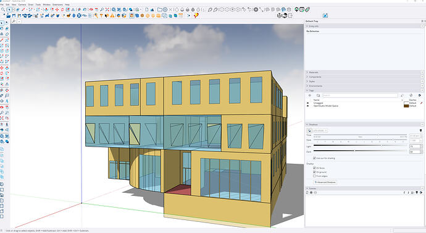Click the Dashes column header in Tags
426x233 pixels.
coord(412,100)
